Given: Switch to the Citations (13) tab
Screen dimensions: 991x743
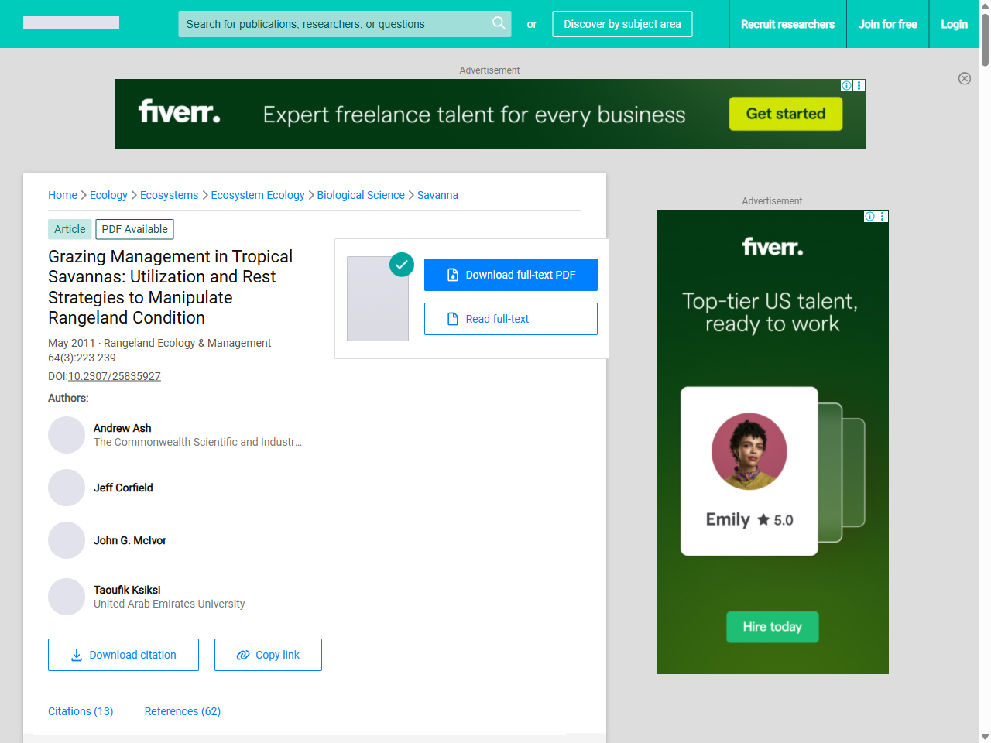Looking at the screenshot, I should click(x=81, y=711).
